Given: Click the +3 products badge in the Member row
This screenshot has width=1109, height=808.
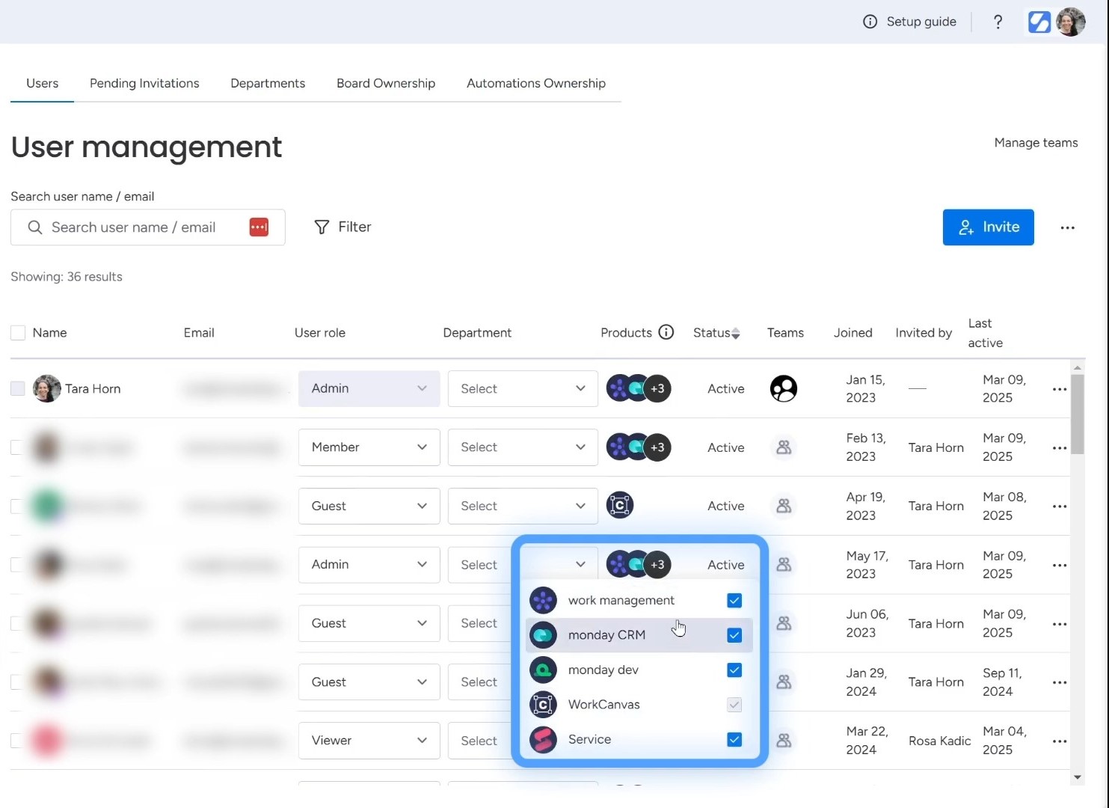Looking at the screenshot, I should (657, 447).
